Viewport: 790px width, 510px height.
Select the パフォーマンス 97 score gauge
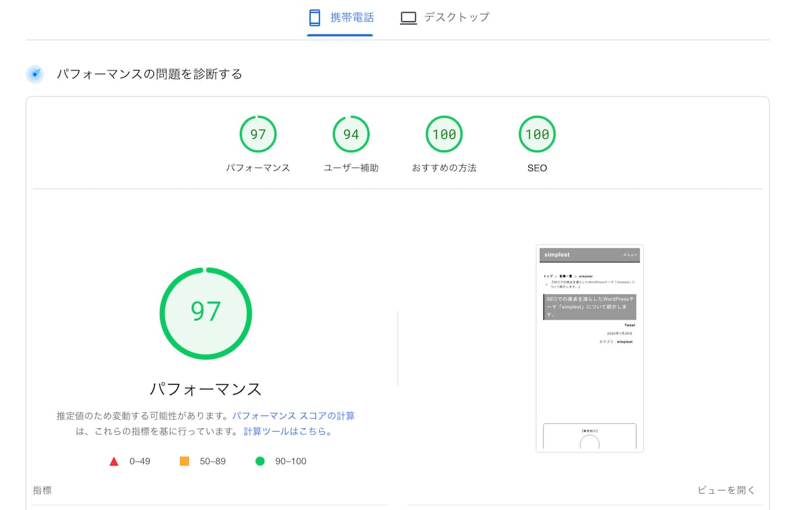coord(258,134)
